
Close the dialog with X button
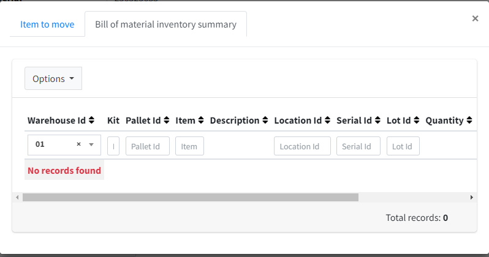[475, 18]
